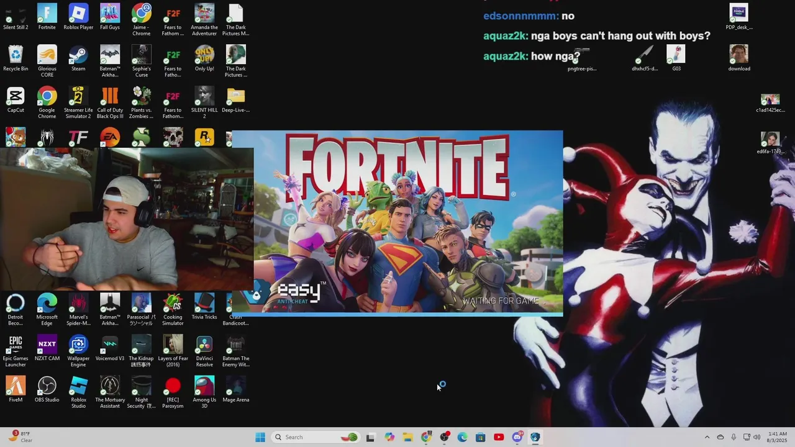Open Batman The Enemy Within icon

pyautogui.click(x=236, y=351)
